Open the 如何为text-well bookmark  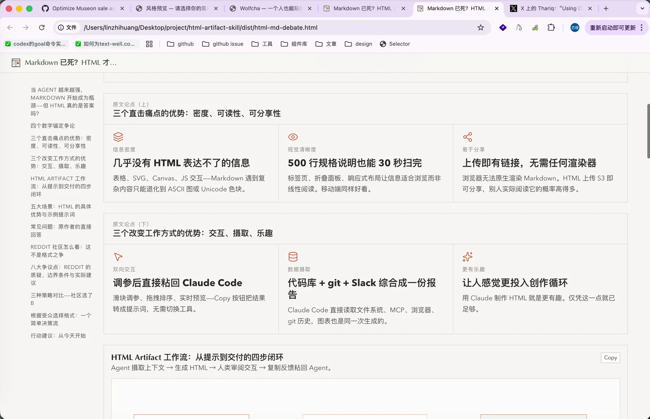[x=106, y=44]
